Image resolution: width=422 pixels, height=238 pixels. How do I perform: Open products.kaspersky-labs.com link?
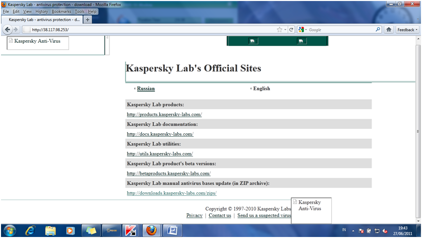(x=164, y=114)
